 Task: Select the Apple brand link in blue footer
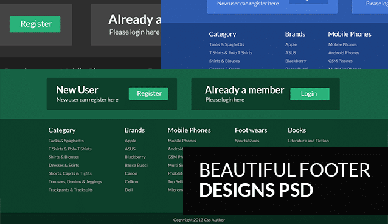[291, 44]
